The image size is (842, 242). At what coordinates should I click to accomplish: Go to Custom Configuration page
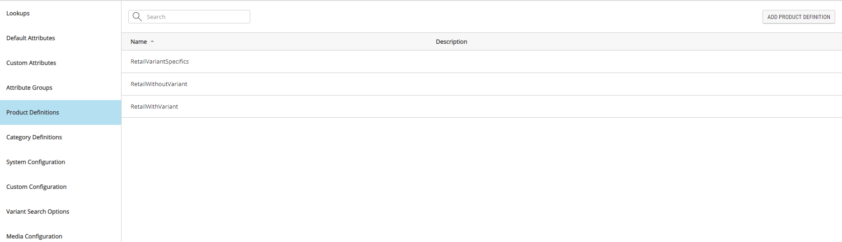[x=36, y=187]
